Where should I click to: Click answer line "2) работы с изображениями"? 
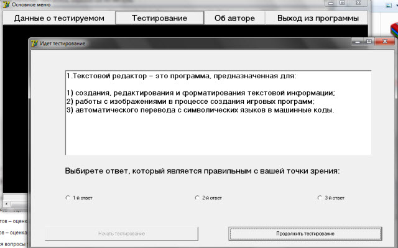click(191, 102)
